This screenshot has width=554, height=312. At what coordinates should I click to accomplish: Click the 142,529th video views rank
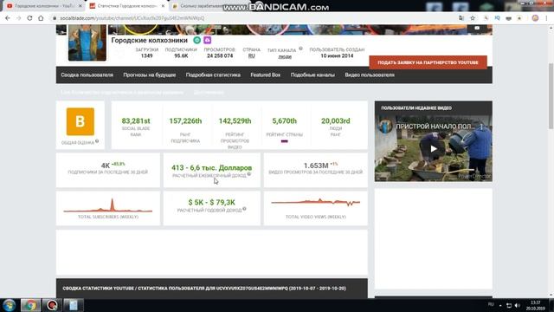(235, 121)
